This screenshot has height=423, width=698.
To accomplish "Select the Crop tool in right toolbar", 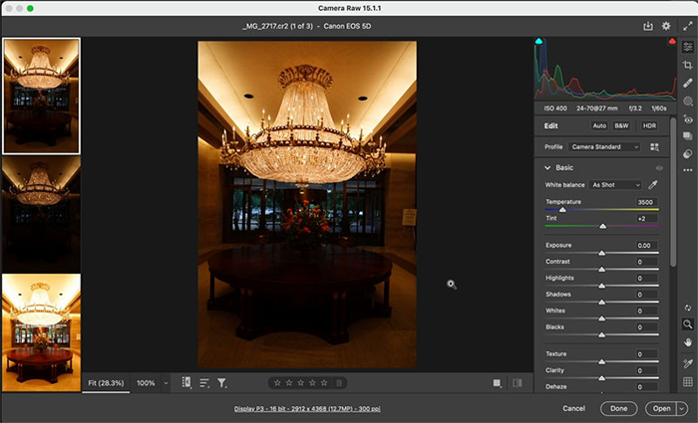I will coord(688,65).
